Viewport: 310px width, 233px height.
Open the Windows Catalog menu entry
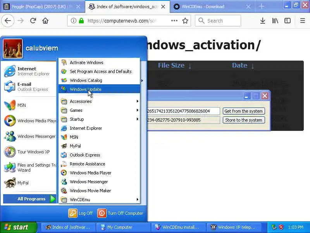click(99, 80)
